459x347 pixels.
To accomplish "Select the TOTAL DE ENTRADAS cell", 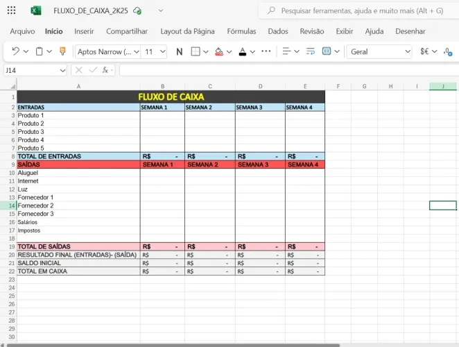I will 78,156.
